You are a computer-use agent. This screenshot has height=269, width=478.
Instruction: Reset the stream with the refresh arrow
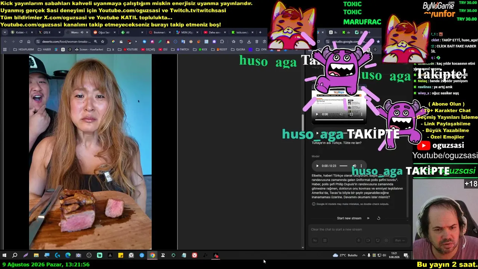[378, 218]
